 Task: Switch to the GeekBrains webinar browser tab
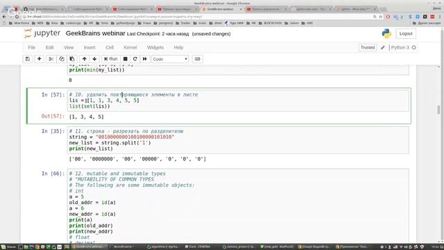pos(222,9)
